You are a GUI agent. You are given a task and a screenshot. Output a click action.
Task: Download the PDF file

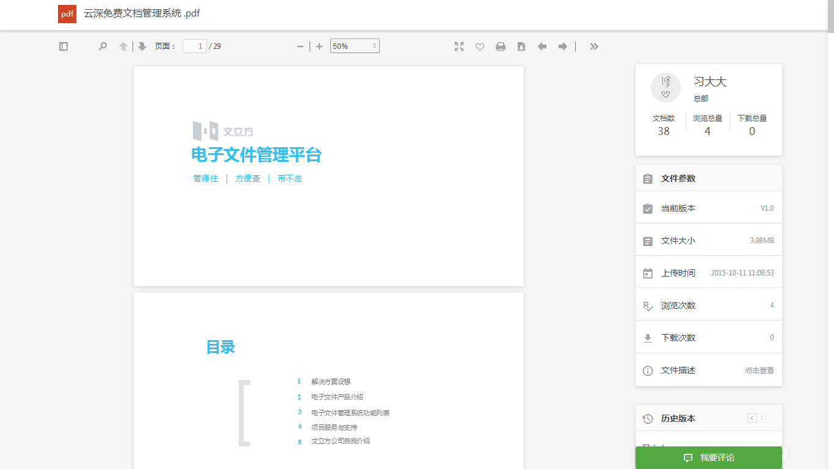[x=521, y=46]
